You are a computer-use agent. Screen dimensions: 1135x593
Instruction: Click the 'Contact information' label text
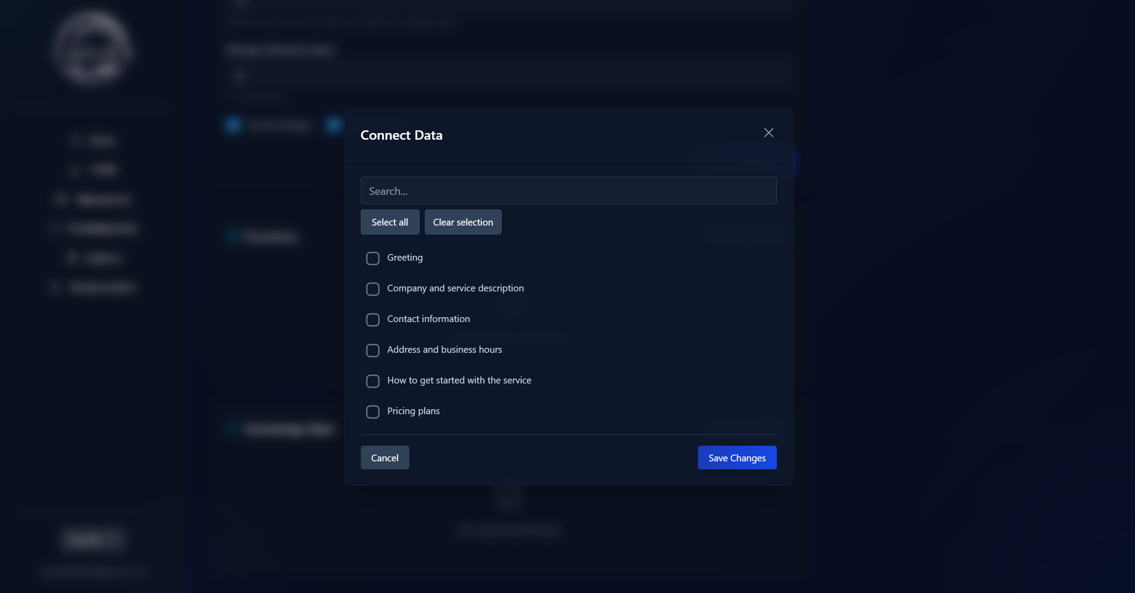[x=428, y=319]
